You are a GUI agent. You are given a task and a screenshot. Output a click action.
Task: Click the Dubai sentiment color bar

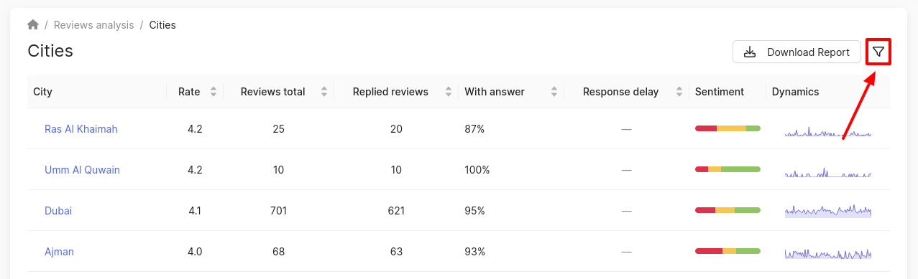727,210
